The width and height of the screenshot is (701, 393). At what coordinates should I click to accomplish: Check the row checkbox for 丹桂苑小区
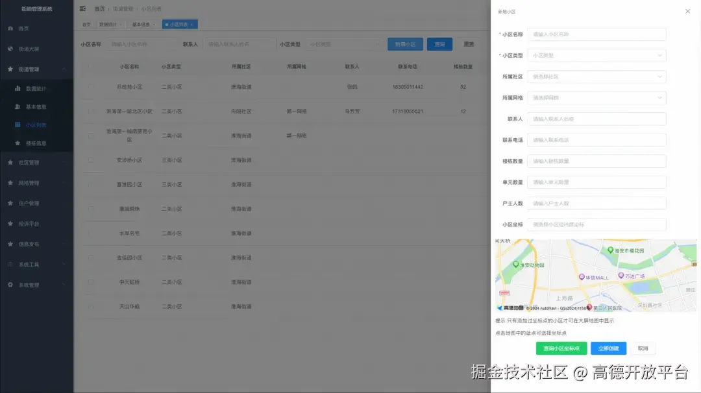(90, 87)
